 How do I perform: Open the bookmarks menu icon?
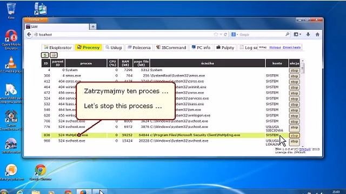297,34
